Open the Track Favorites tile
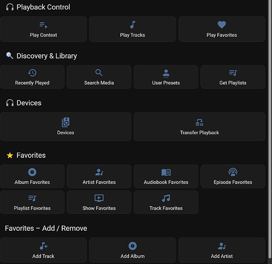The height and width of the screenshot is (264, 272). pyautogui.click(x=166, y=202)
